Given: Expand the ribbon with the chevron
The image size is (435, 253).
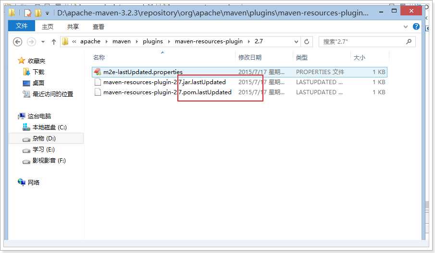Looking at the screenshot, I should click(x=406, y=26).
